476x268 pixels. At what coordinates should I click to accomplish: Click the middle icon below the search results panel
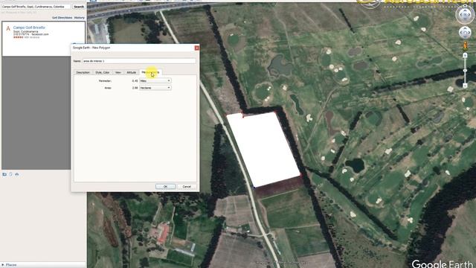click(x=10, y=174)
